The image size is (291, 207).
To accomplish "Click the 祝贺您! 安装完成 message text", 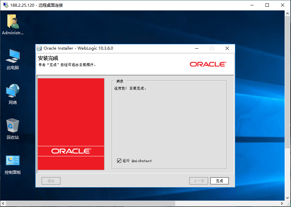I will point(130,88).
